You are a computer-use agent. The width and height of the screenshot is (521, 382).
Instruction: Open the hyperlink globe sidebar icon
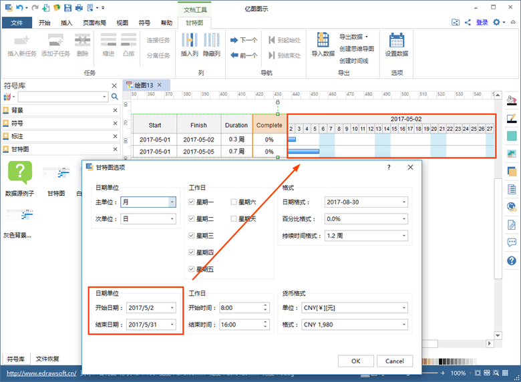tap(512, 207)
